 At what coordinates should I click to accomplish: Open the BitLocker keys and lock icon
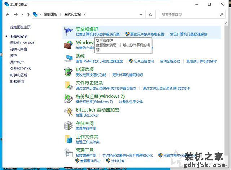point(68,112)
